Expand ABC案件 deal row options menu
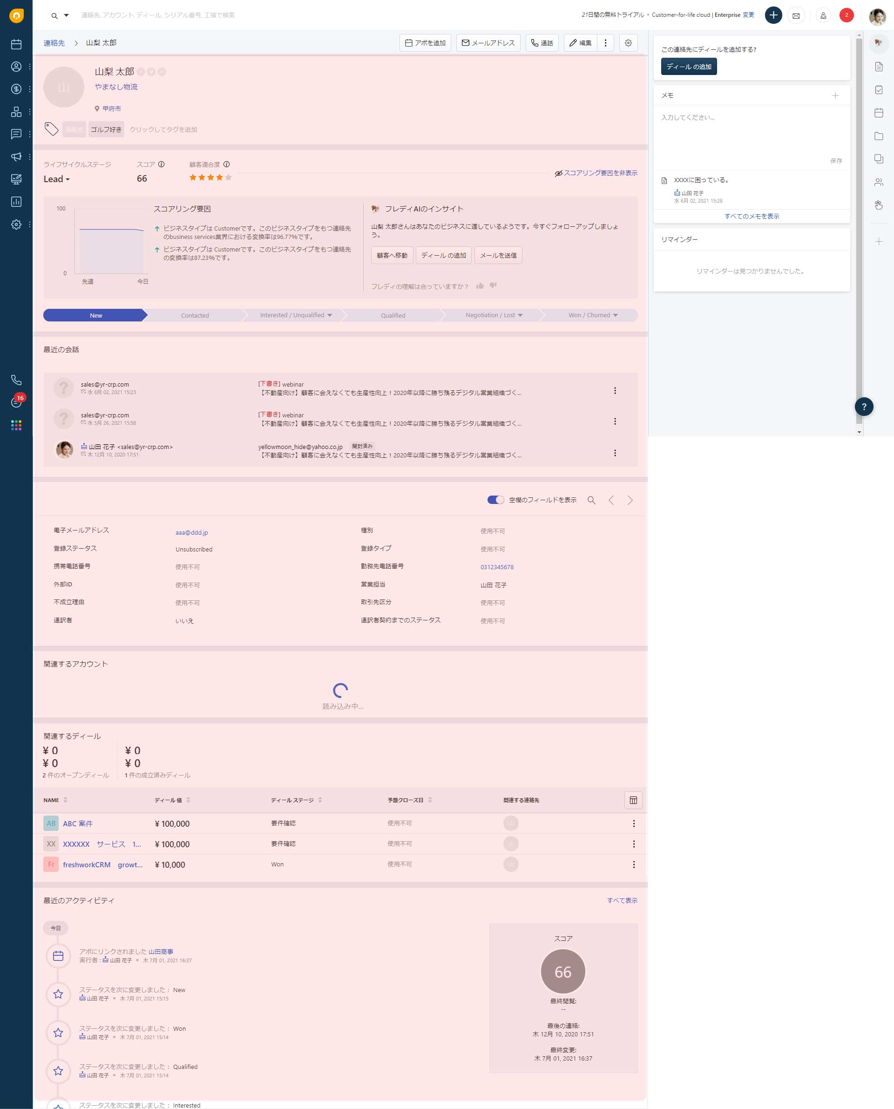 [x=634, y=823]
